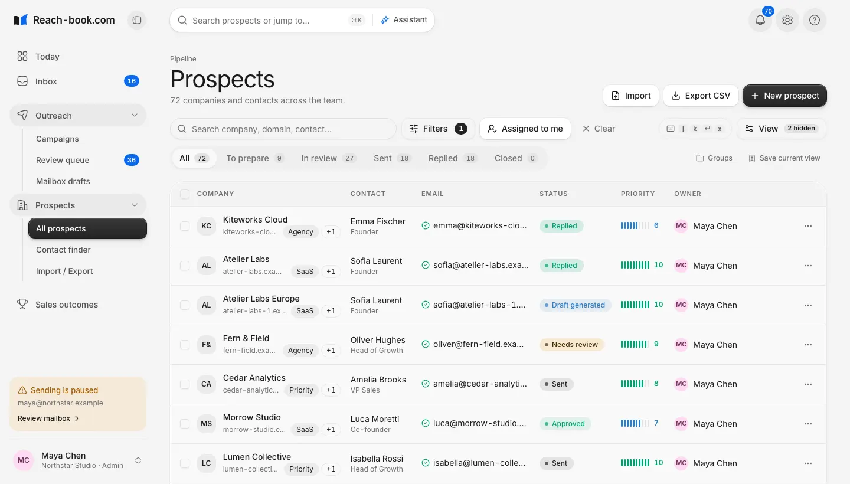Screen dimensions: 850x484
Task: Follow the Review mailbox link
Action: [x=48, y=418]
